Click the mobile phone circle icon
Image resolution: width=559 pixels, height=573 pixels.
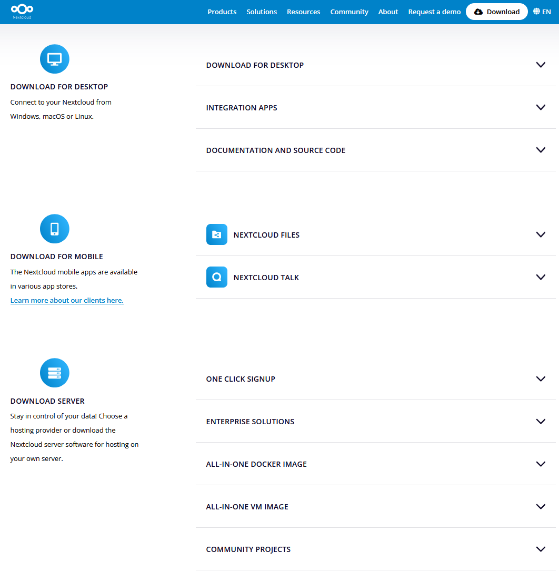(x=55, y=229)
